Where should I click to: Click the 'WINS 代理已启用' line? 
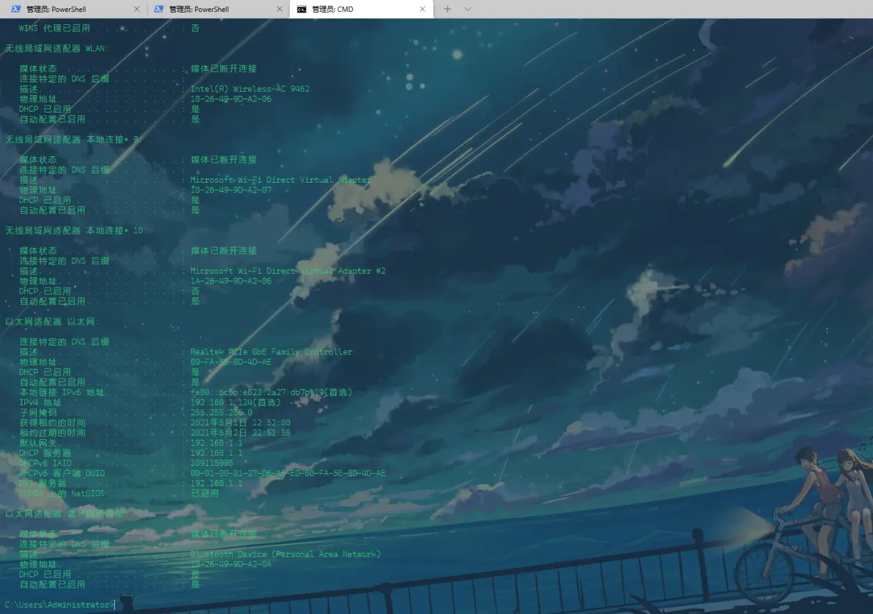[x=108, y=28]
